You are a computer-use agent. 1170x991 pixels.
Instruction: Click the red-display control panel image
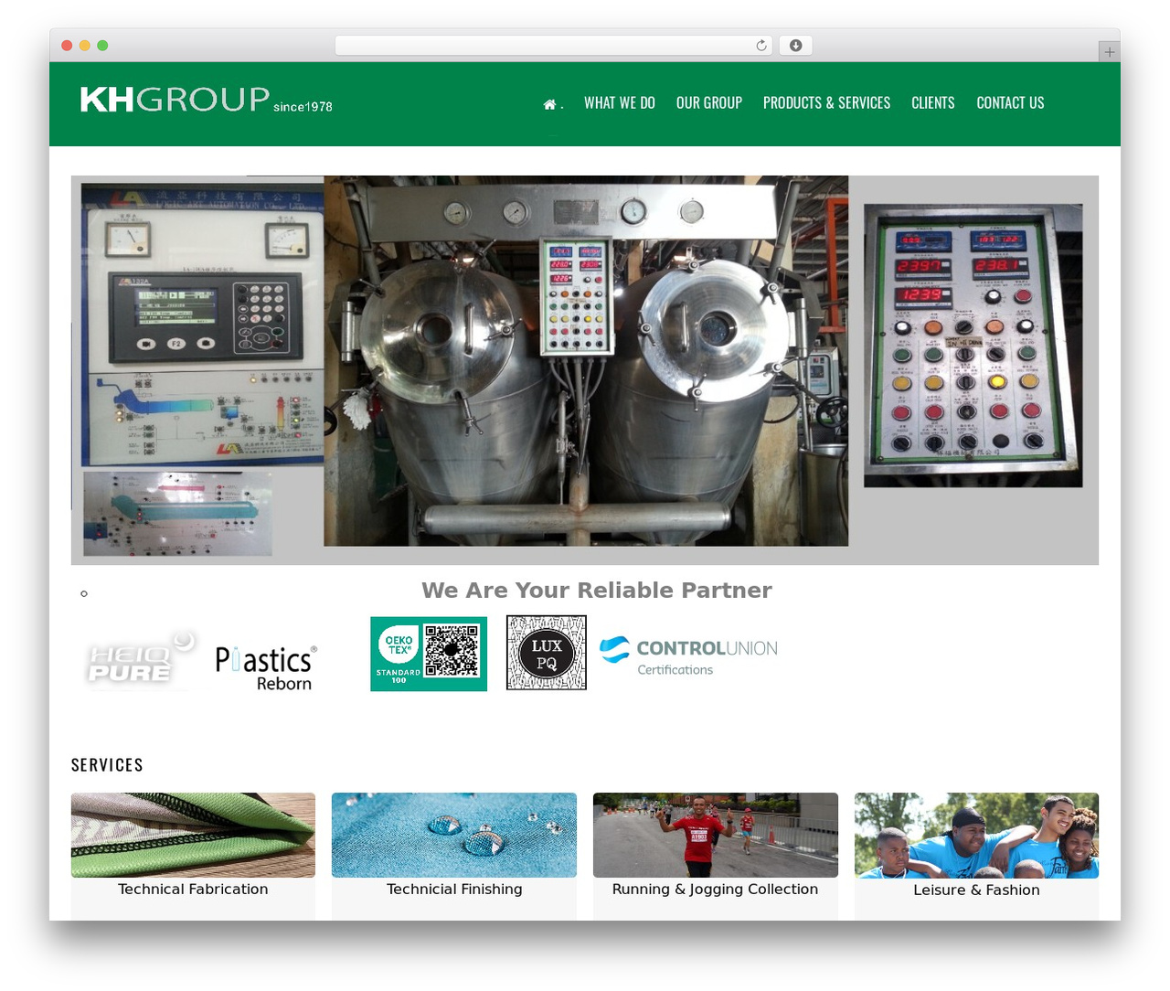point(973,346)
